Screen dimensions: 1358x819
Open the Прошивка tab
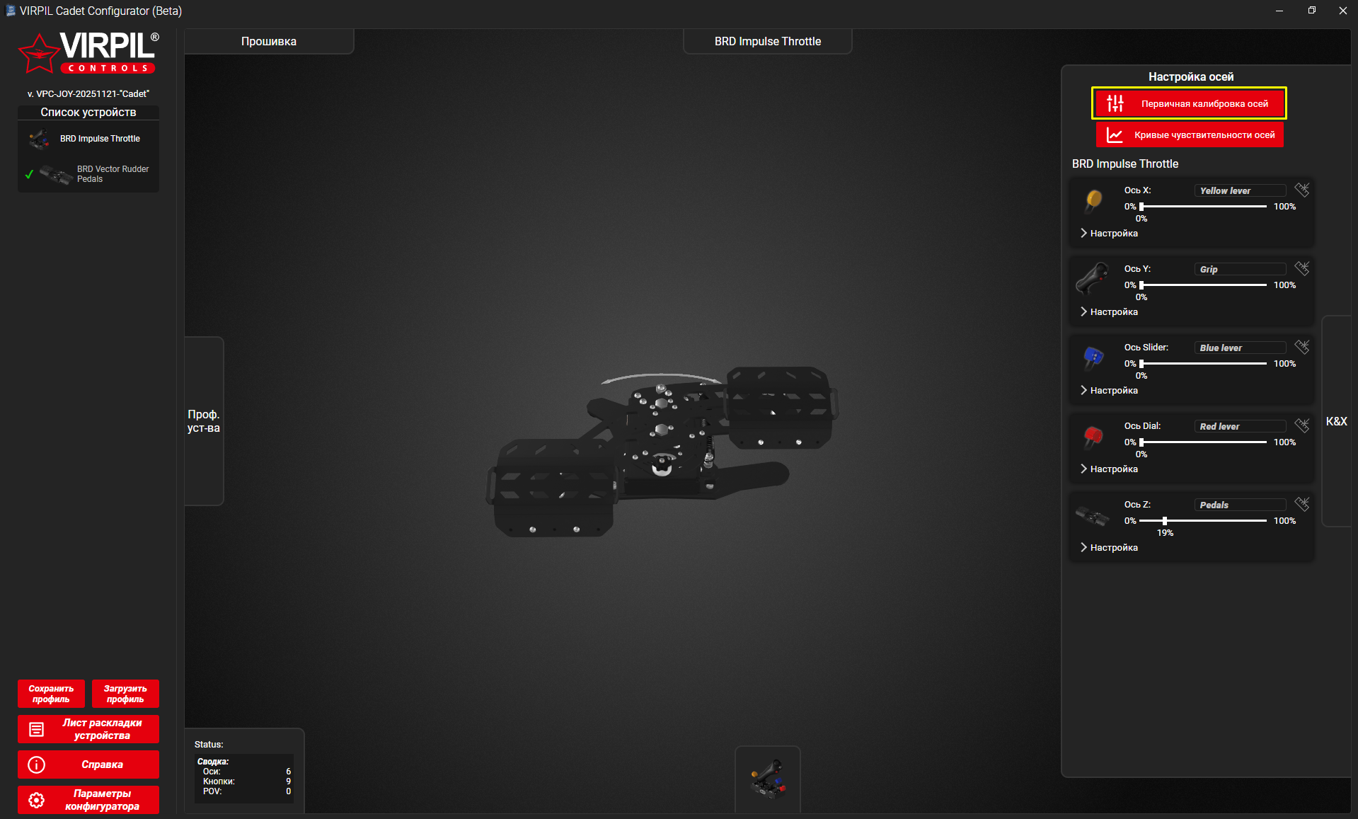pos(269,42)
